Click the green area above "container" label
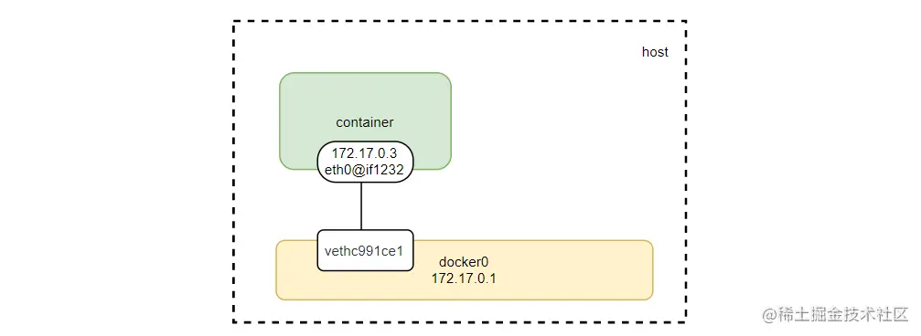Screen dimensions: 921x336 coord(365,94)
